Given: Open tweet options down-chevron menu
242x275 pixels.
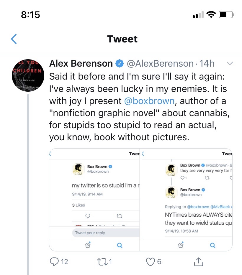Looking at the screenshot, I should (x=229, y=63).
